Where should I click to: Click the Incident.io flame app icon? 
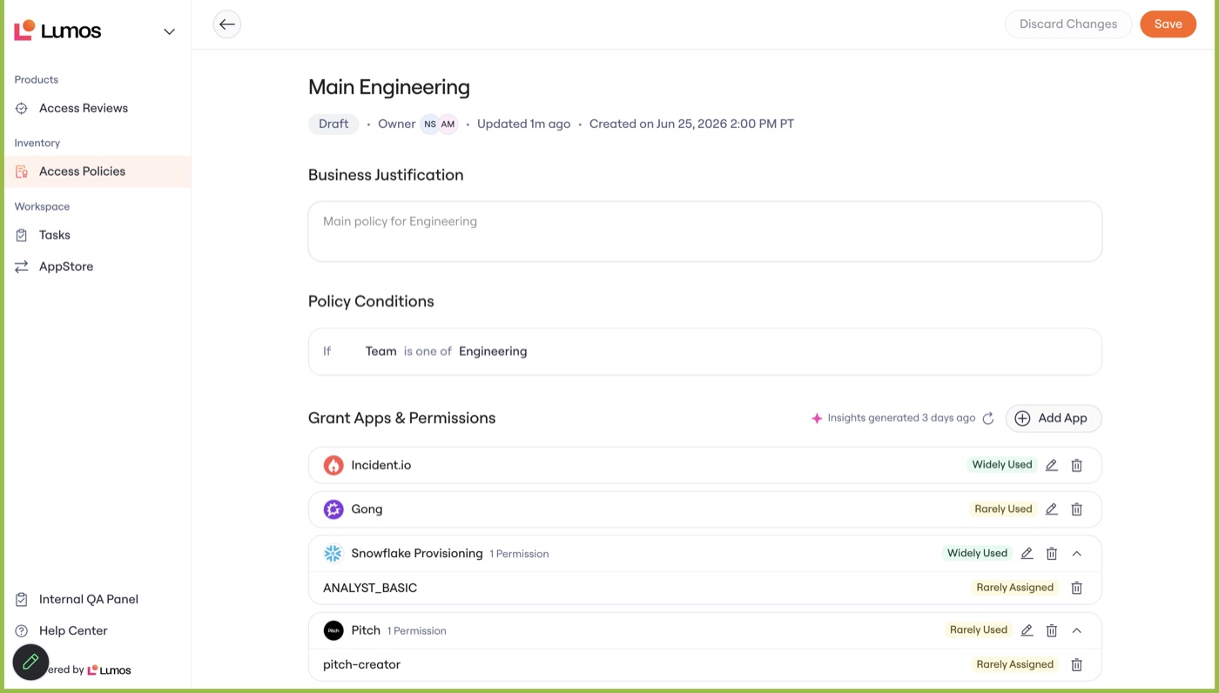(x=333, y=466)
